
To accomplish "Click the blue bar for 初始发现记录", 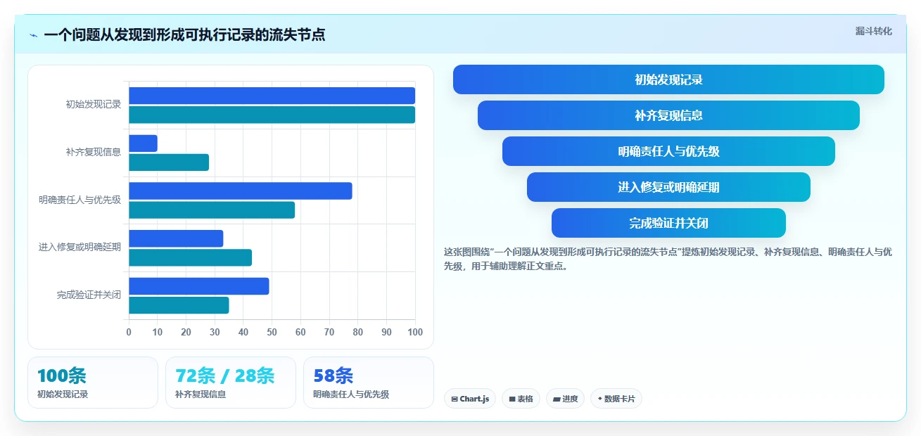I will coord(272,96).
